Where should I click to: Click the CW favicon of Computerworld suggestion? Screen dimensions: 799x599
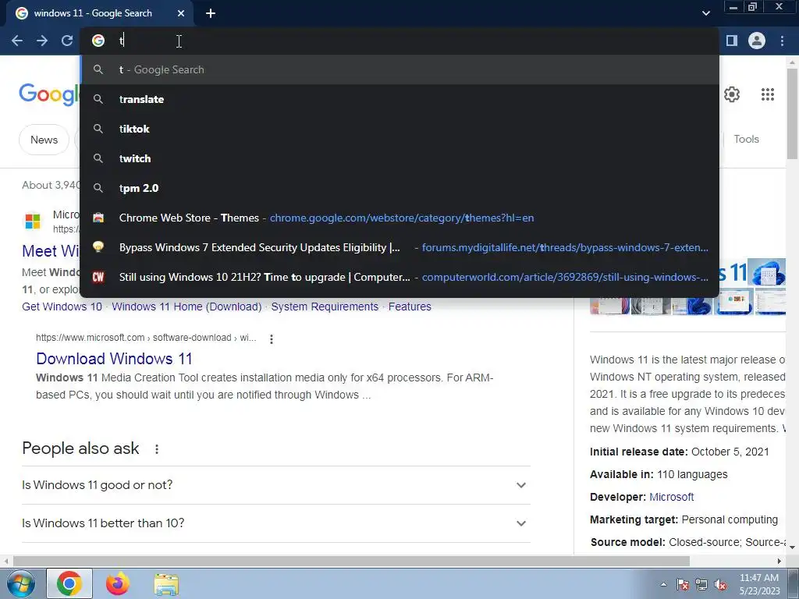click(x=98, y=277)
